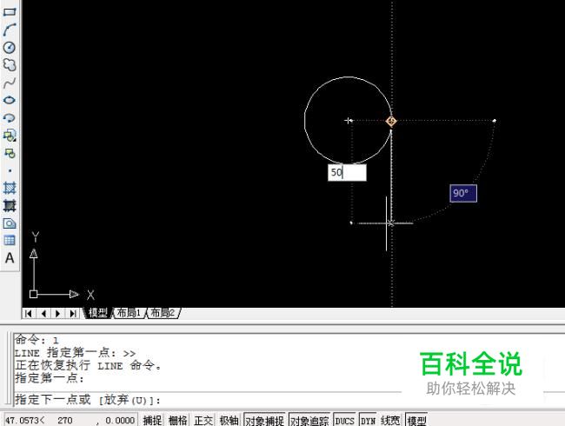This screenshot has width=565, height=426.
Task: Select the Spline curve tool
Action: pyautogui.click(x=10, y=83)
